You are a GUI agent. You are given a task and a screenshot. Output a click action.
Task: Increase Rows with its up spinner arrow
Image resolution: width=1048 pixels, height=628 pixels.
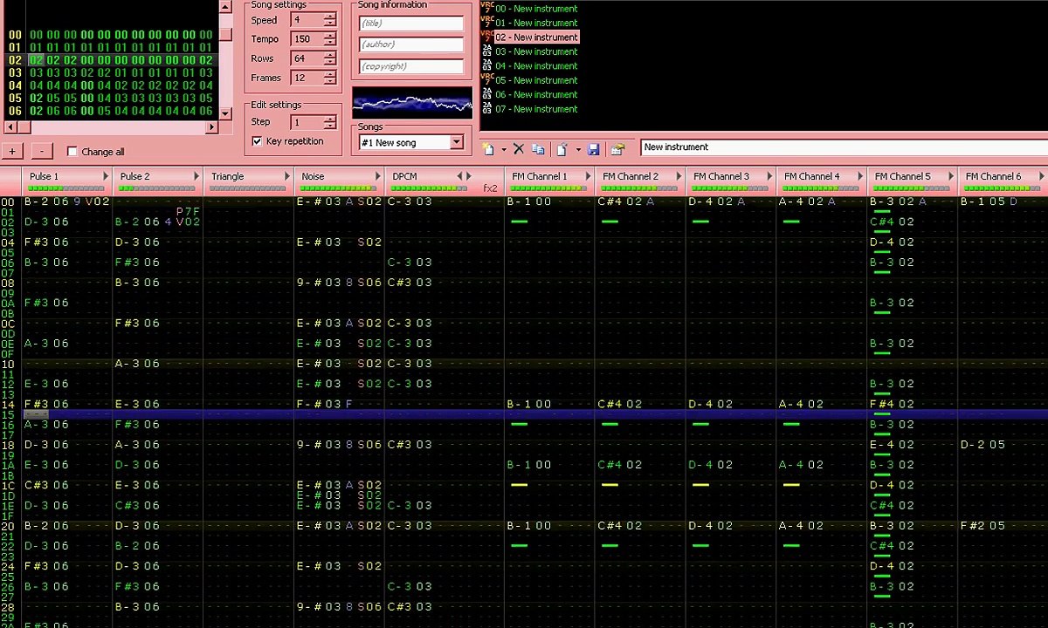pyautogui.click(x=329, y=55)
